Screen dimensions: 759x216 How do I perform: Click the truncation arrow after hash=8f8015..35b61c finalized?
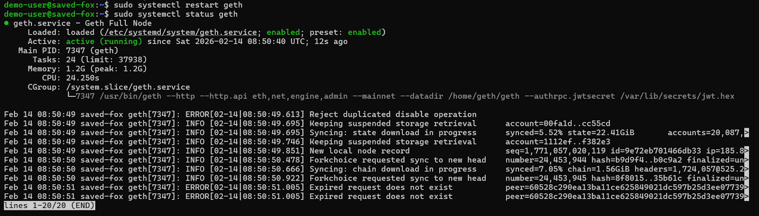click(x=747, y=179)
